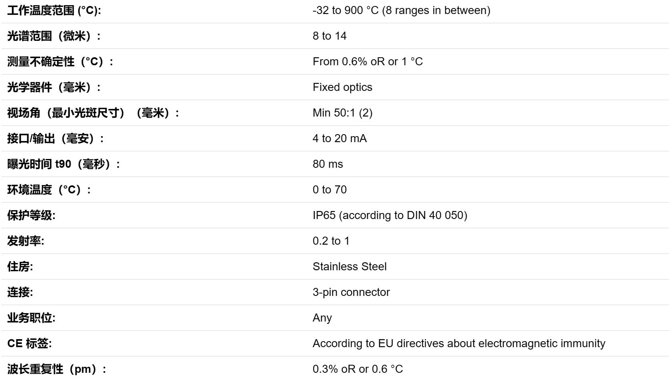Click the 0 to 70 ambient temperature value
The image size is (669, 392).
(x=329, y=190)
